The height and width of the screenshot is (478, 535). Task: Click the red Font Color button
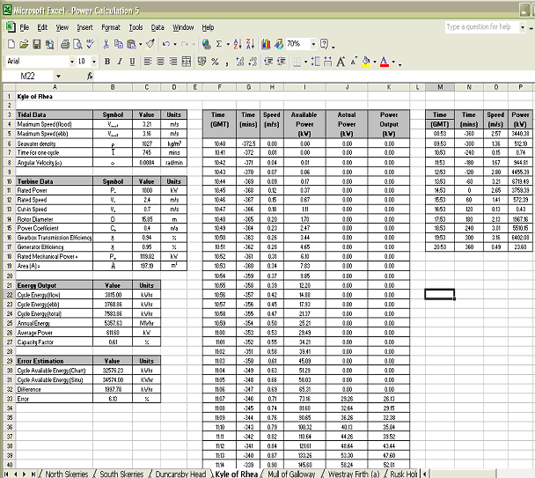coord(384,61)
